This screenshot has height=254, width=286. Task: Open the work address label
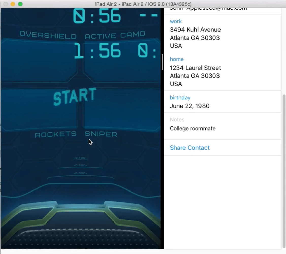[x=176, y=21]
